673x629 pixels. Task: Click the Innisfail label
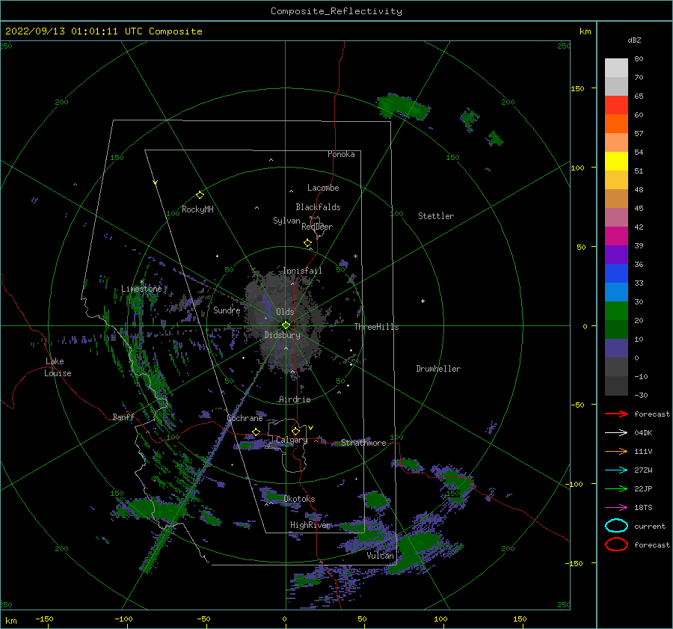coord(303,271)
